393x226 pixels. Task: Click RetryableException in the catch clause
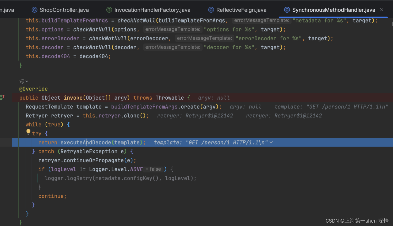[x=89, y=151]
